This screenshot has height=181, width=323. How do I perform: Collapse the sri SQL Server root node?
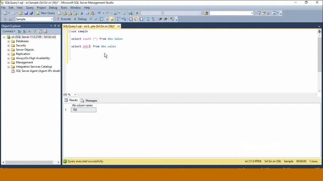[4, 37]
